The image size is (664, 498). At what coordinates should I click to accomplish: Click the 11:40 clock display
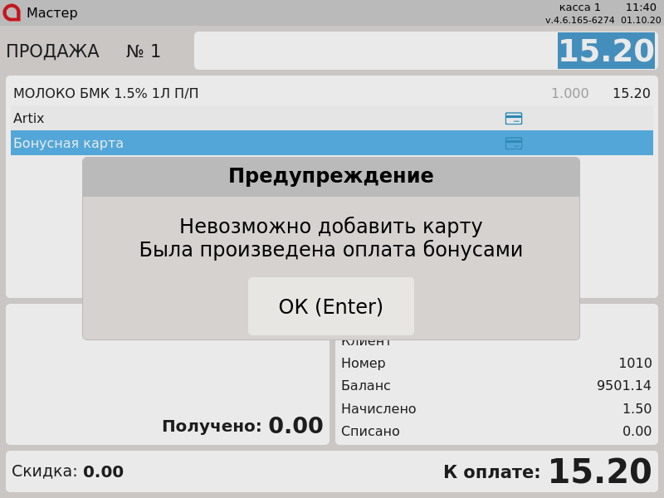coord(641,7)
